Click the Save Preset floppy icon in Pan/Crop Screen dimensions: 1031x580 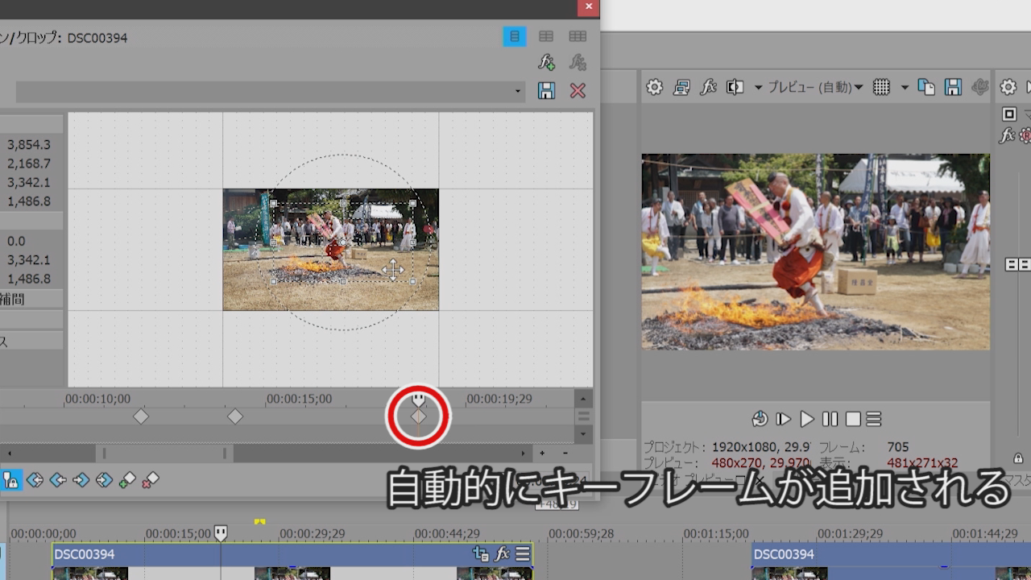pyautogui.click(x=546, y=90)
